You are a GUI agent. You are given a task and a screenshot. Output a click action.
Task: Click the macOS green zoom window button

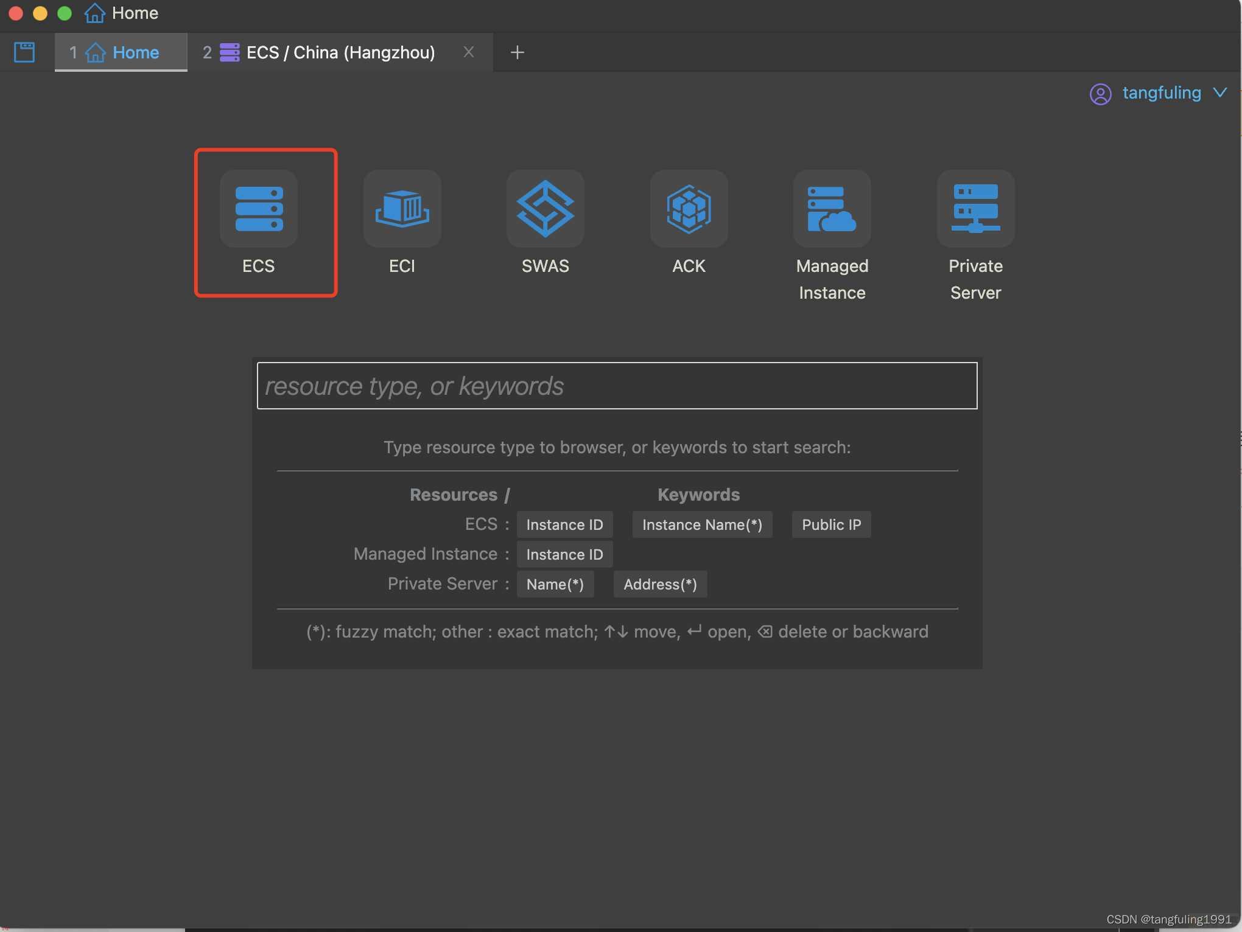(65, 13)
